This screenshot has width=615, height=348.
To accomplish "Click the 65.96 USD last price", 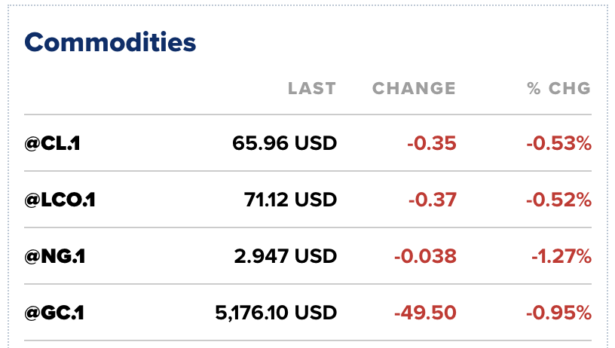I will tap(284, 142).
